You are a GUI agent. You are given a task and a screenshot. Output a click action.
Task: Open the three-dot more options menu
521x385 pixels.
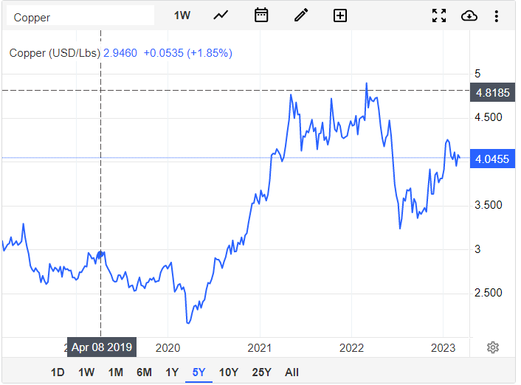click(497, 16)
